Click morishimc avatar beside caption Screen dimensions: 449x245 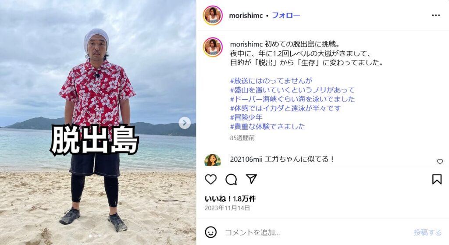click(213, 47)
